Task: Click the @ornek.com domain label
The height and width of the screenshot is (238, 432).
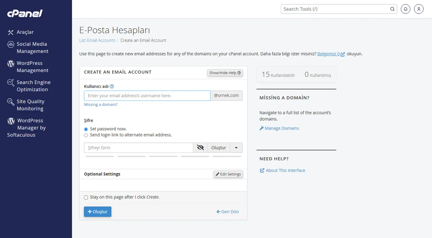Action: [x=226, y=95]
